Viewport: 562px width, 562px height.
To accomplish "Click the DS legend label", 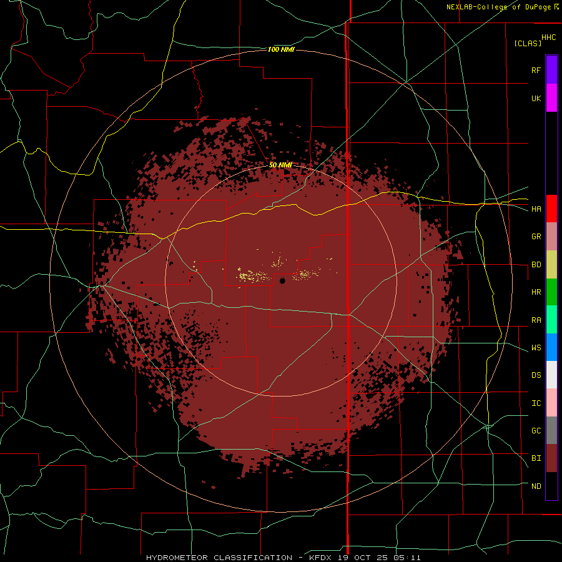I will 536,375.
